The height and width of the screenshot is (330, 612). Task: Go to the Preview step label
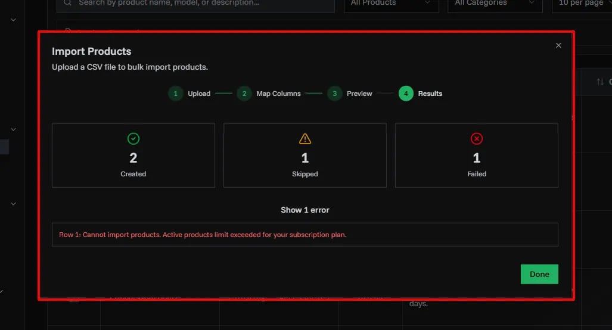tap(359, 94)
